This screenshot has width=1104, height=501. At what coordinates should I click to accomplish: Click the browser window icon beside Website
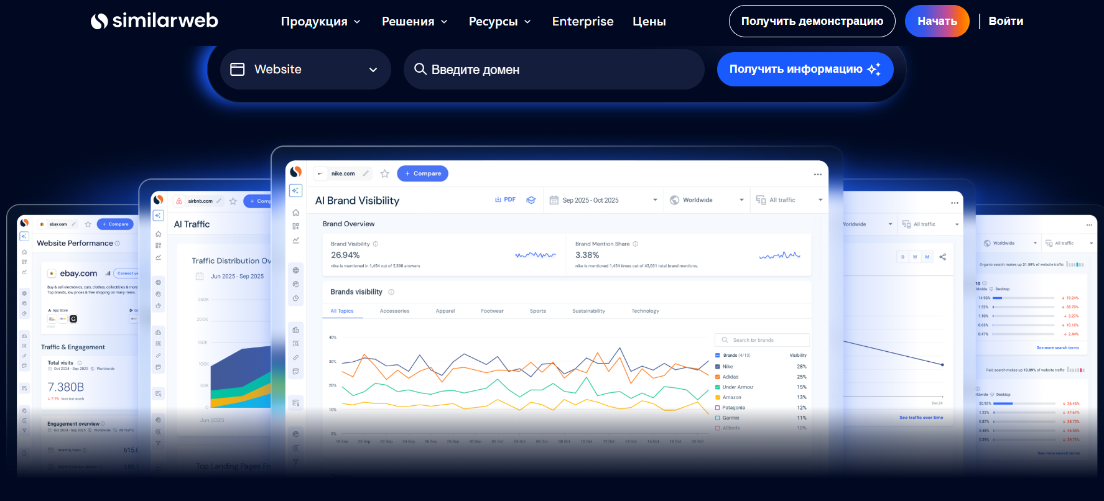[x=238, y=69]
